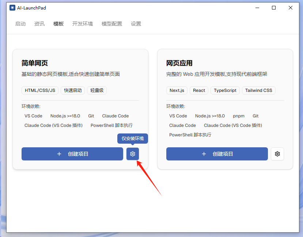The image size is (303, 237).
Task: Click the pnpm dependency
Action: [238, 116]
